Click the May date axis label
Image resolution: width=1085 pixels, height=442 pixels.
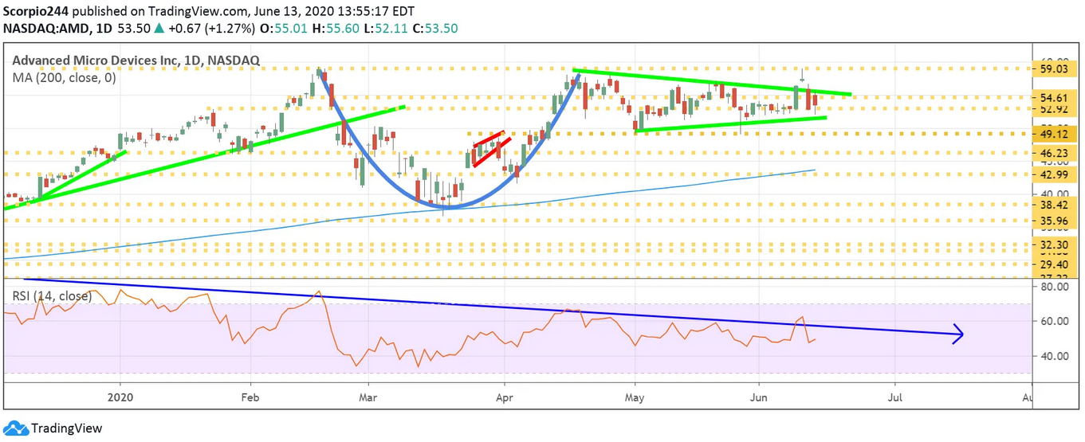(x=635, y=396)
